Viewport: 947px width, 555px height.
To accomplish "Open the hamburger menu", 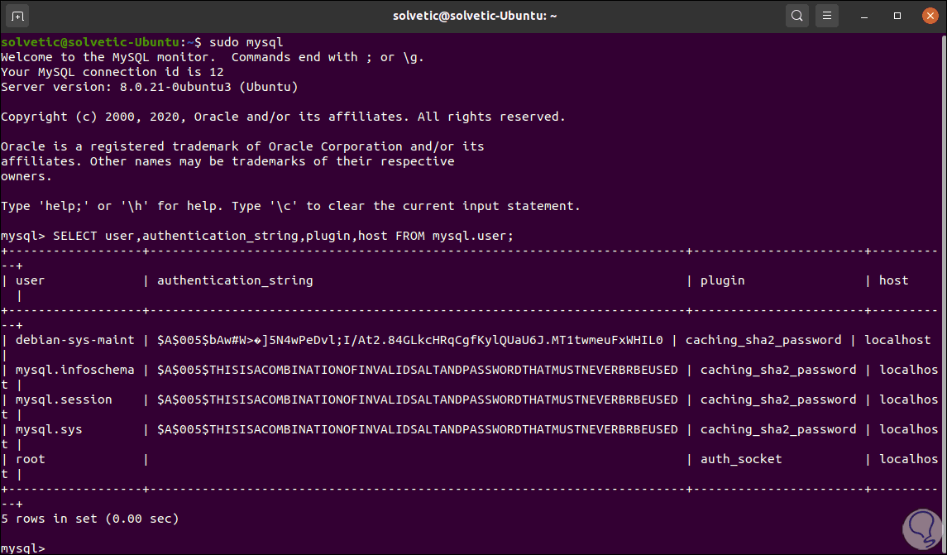I will 827,16.
